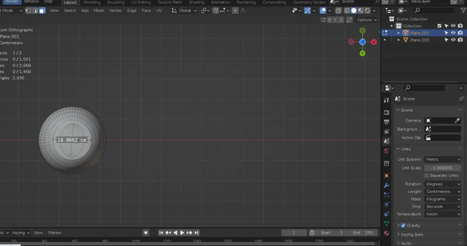Open the Rotation units dropdown
This screenshot has height=246, width=467.
click(x=442, y=184)
